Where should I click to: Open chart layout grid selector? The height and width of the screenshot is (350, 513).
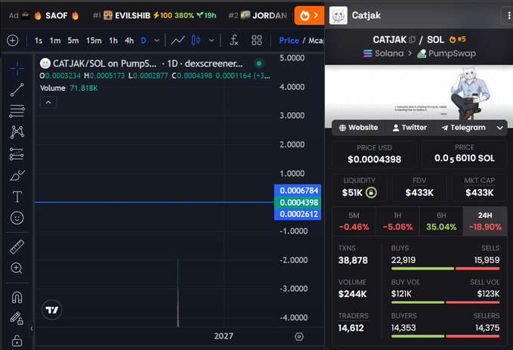[x=257, y=40]
